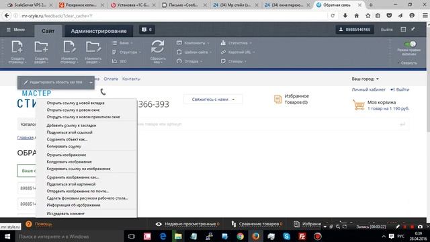Open a new browser tab with plus
The height and width of the screenshot is (242, 430).
(371, 5)
